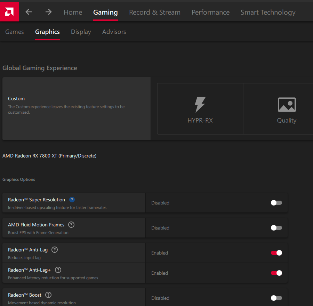The image size is (313, 306).
Task: Open the Games sub-tab
Action: (14, 32)
